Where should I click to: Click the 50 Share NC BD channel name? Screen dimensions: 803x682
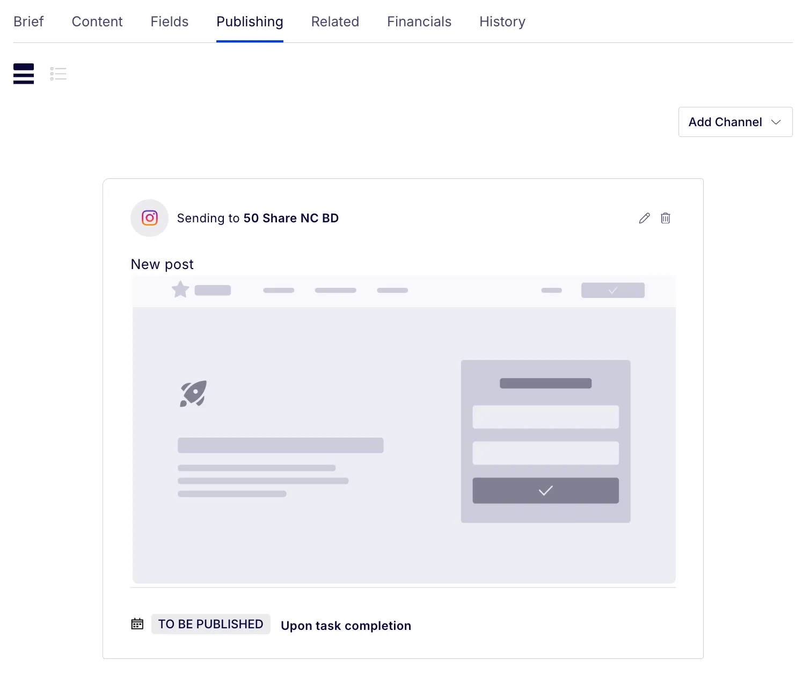tap(291, 218)
